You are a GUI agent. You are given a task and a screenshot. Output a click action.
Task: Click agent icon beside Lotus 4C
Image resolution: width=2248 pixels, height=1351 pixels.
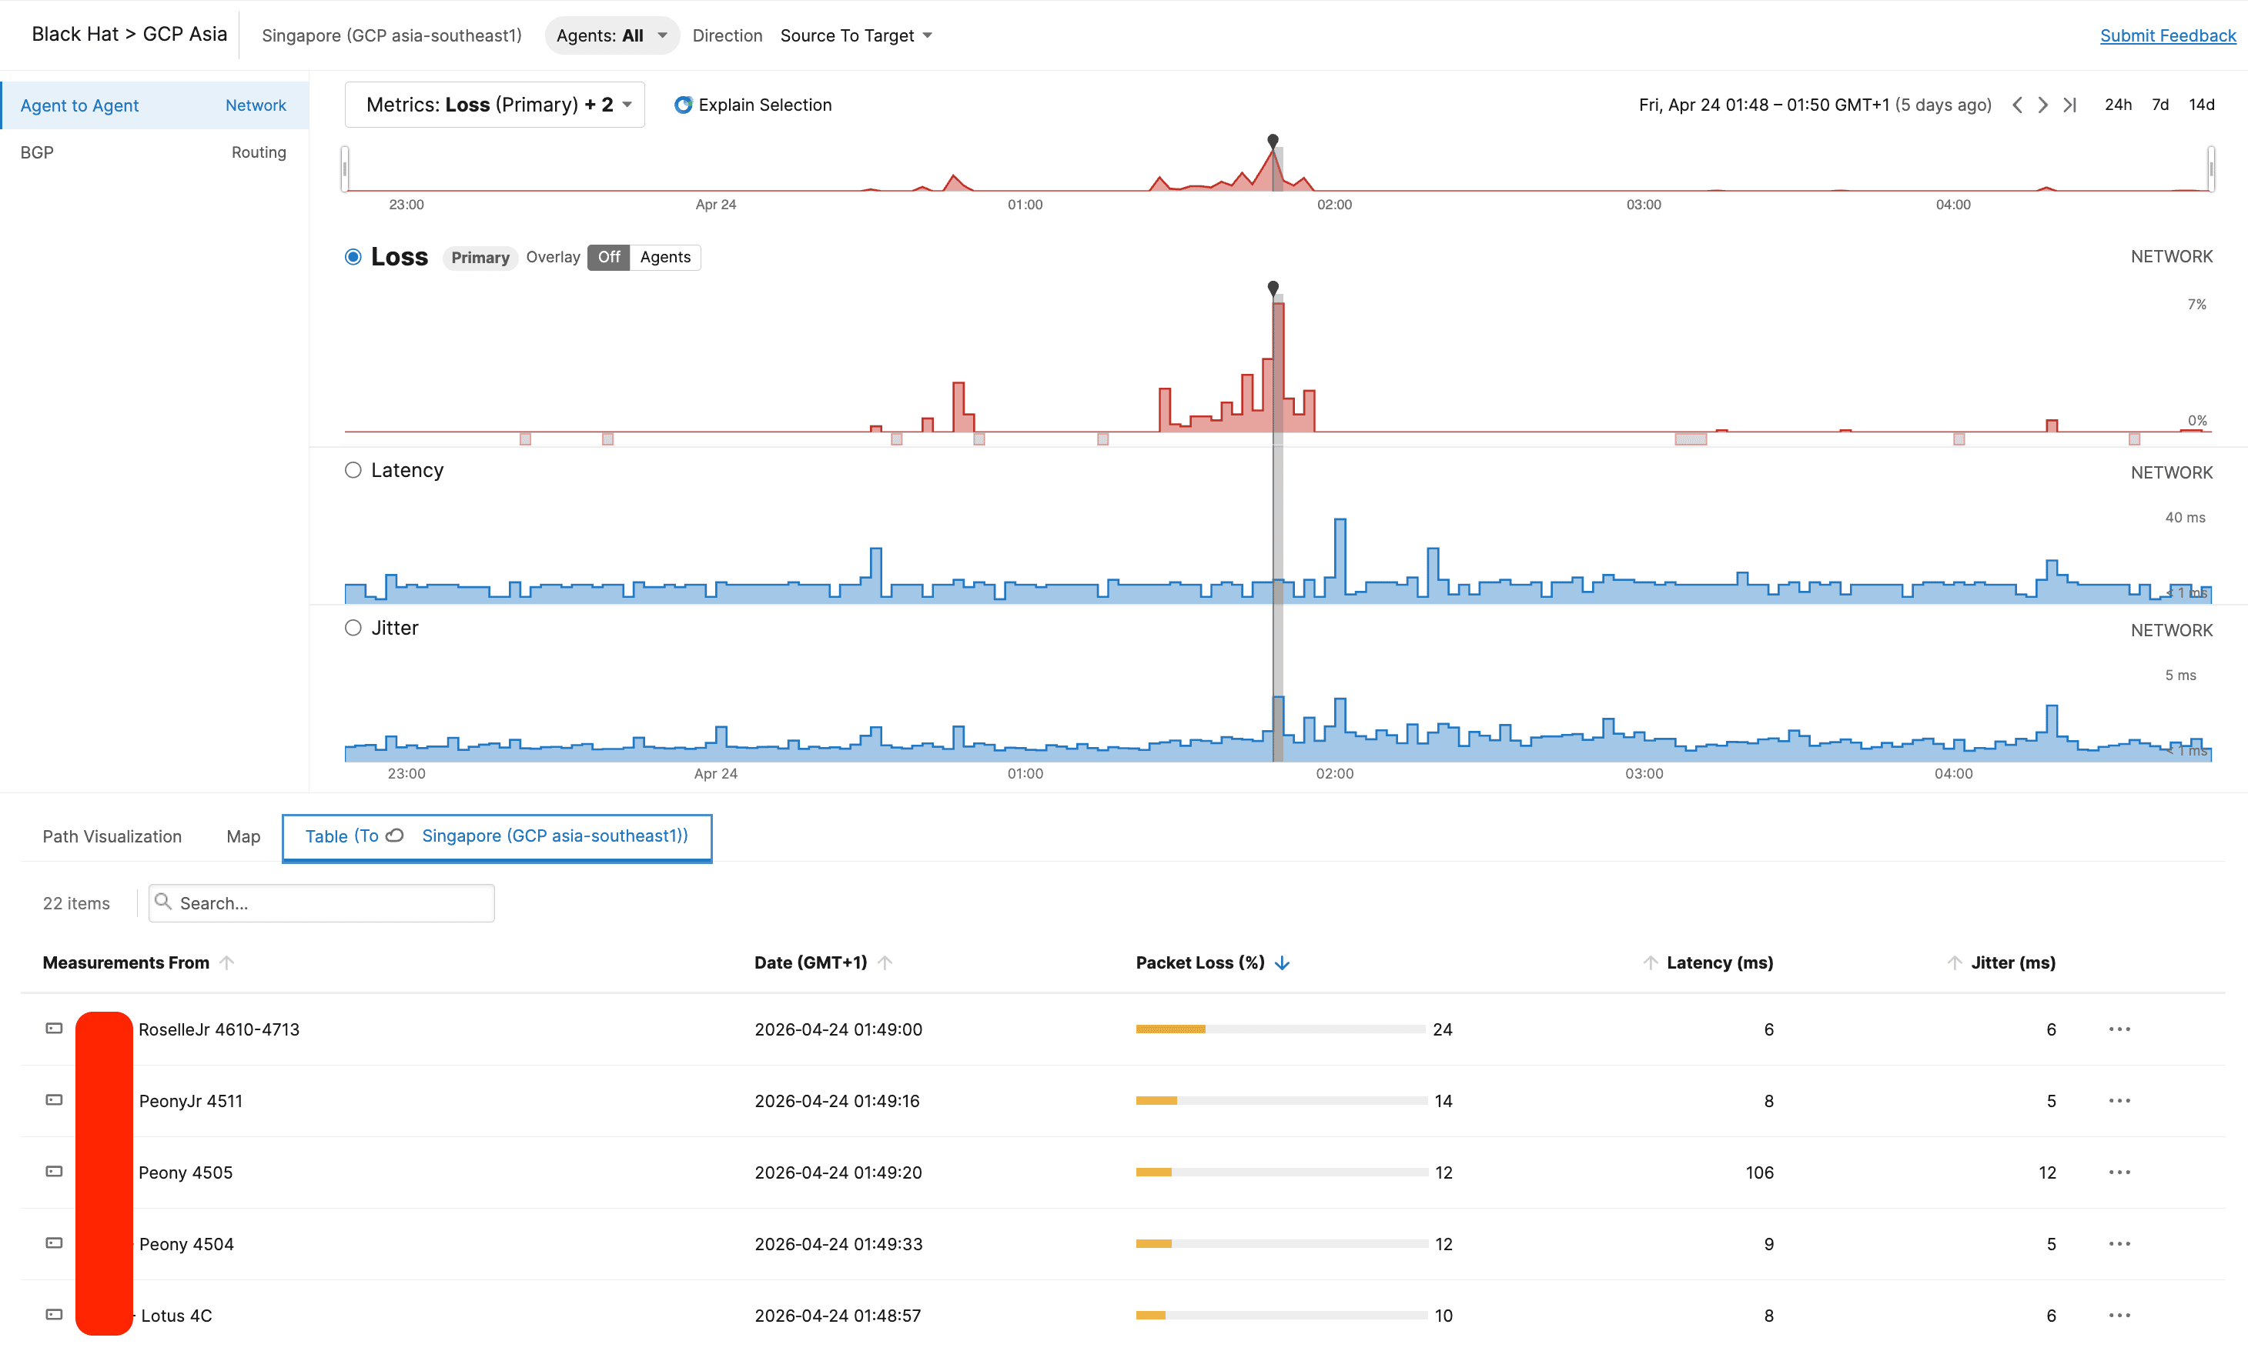click(55, 1313)
